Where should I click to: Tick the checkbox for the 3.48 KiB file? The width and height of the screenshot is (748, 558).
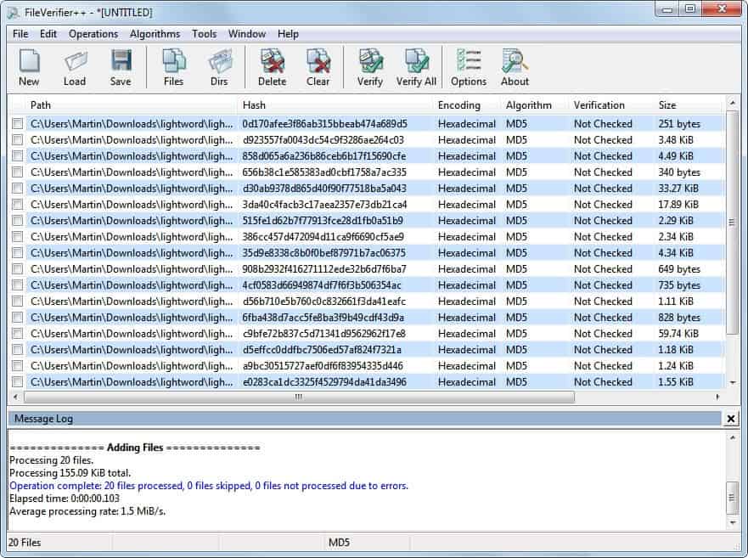pyautogui.click(x=19, y=140)
